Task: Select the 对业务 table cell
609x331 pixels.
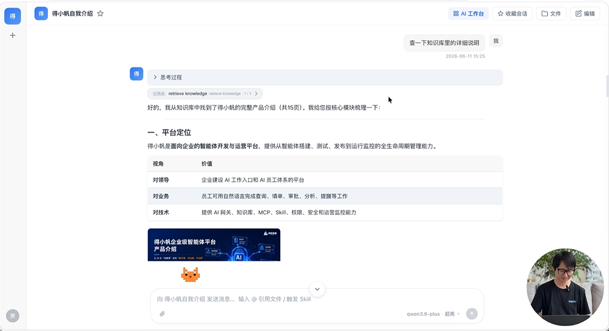Action: [x=161, y=196]
